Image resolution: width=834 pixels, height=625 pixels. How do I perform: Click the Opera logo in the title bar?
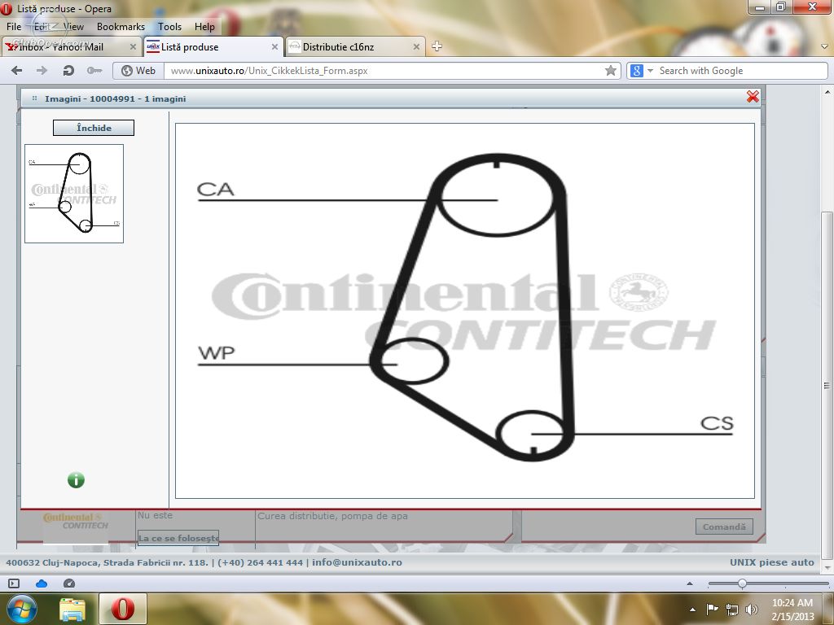click(x=7, y=8)
